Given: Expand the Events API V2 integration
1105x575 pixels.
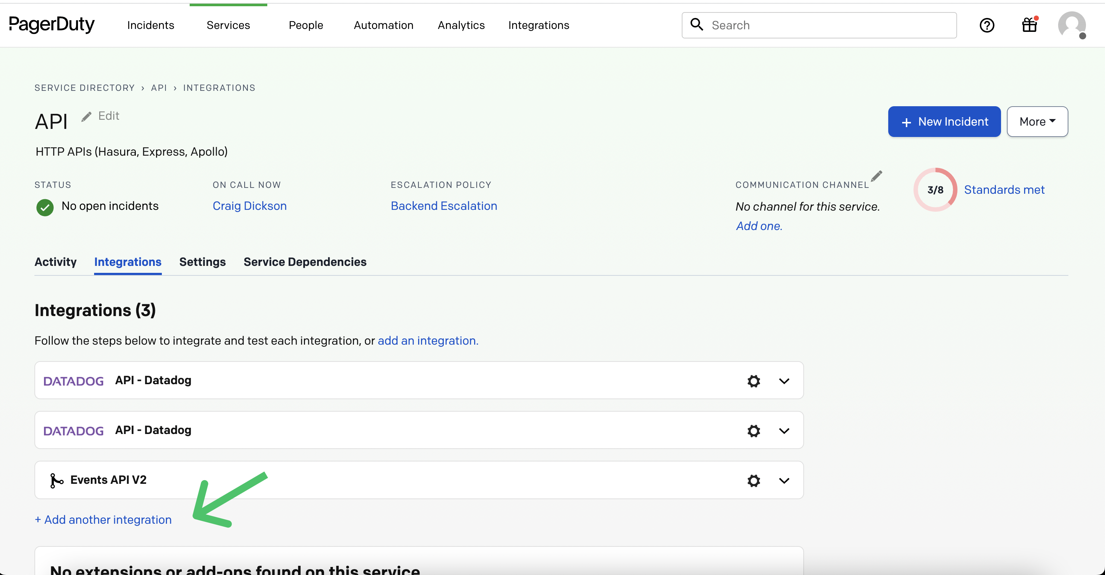Looking at the screenshot, I should [784, 481].
